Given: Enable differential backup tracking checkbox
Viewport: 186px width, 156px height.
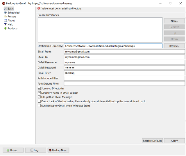Looking at the screenshot, I should [x=39, y=101].
